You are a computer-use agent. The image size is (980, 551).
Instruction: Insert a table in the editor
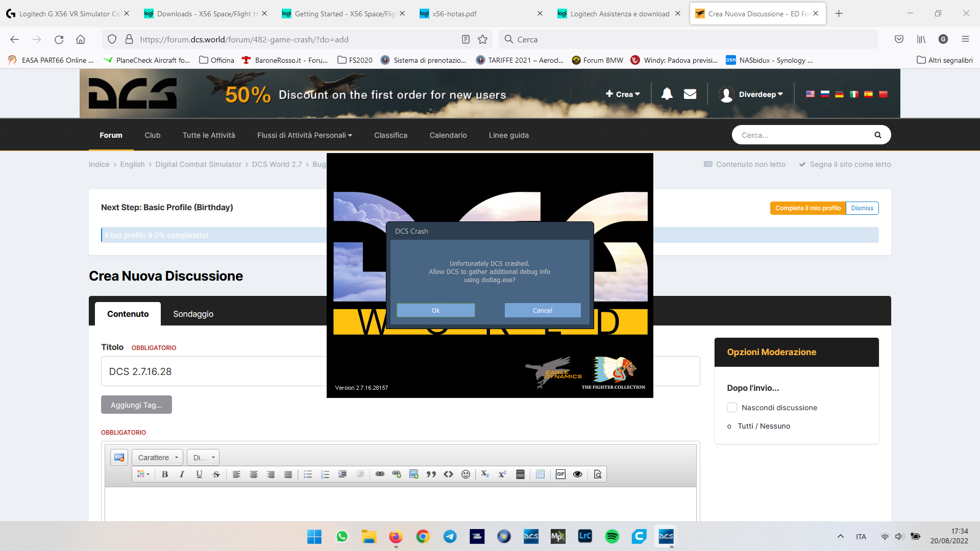pyautogui.click(x=540, y=474)
